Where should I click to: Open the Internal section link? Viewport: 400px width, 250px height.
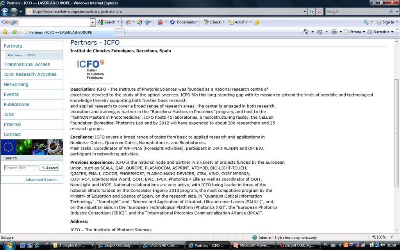(12, 124)
